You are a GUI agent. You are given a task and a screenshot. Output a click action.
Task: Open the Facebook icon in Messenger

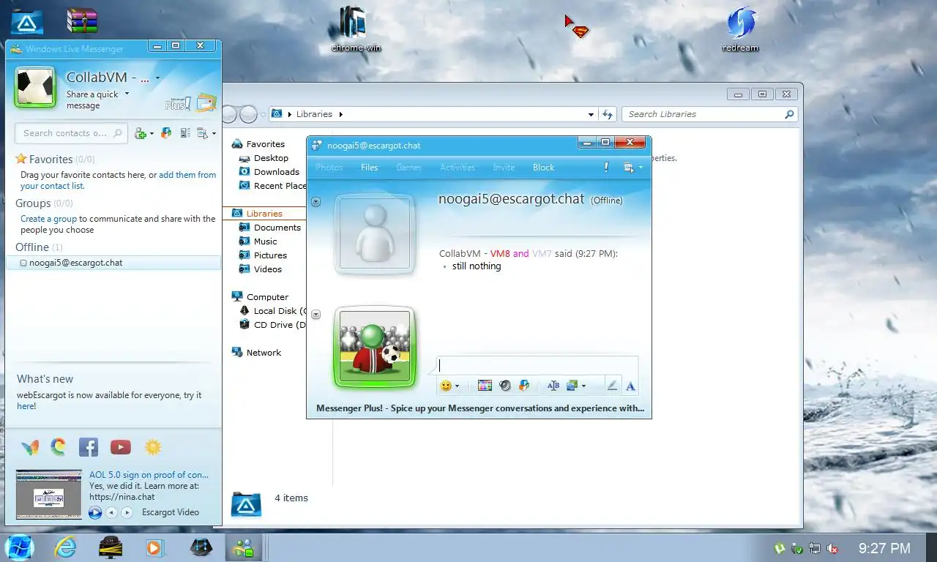[89, 446]
